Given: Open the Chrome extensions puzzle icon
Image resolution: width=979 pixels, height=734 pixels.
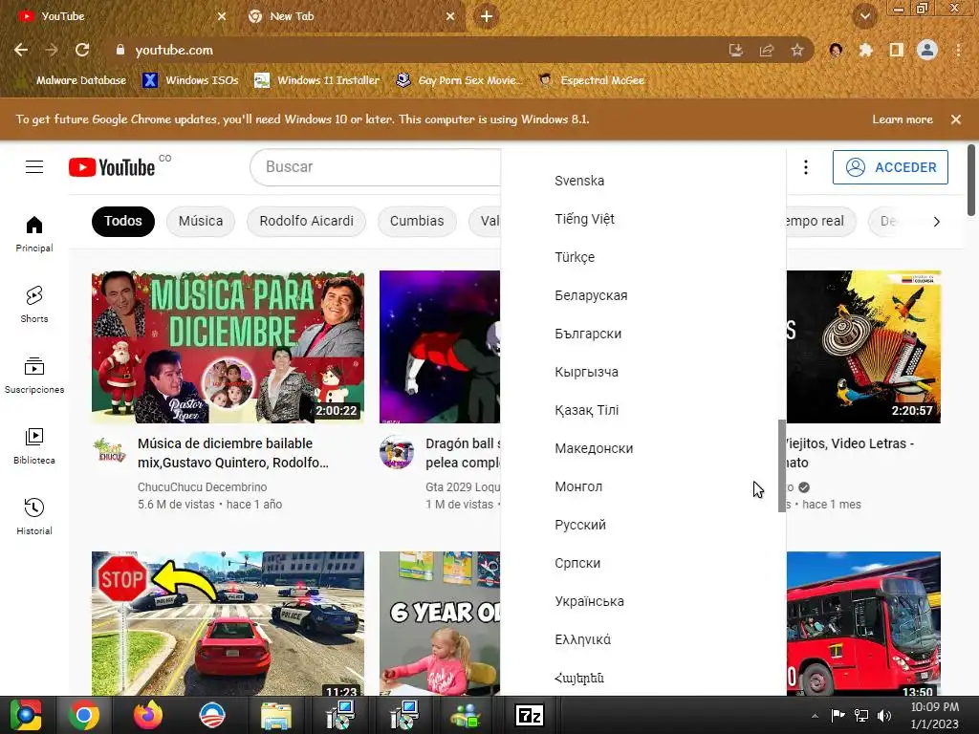Looking at the screenshot, I should click(x=865, y=50).
